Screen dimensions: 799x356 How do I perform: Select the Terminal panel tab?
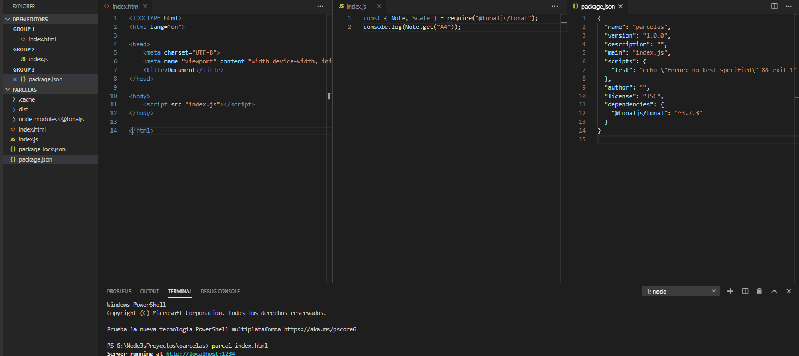[180, 292]
